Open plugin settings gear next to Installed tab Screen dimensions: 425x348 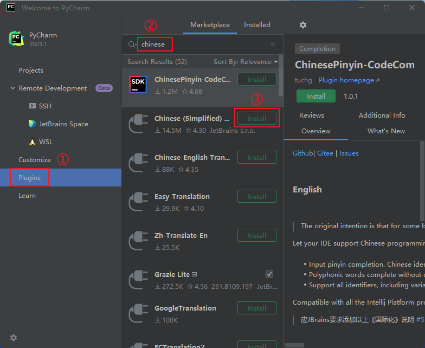pyautogui.click(x=302, y=25)
